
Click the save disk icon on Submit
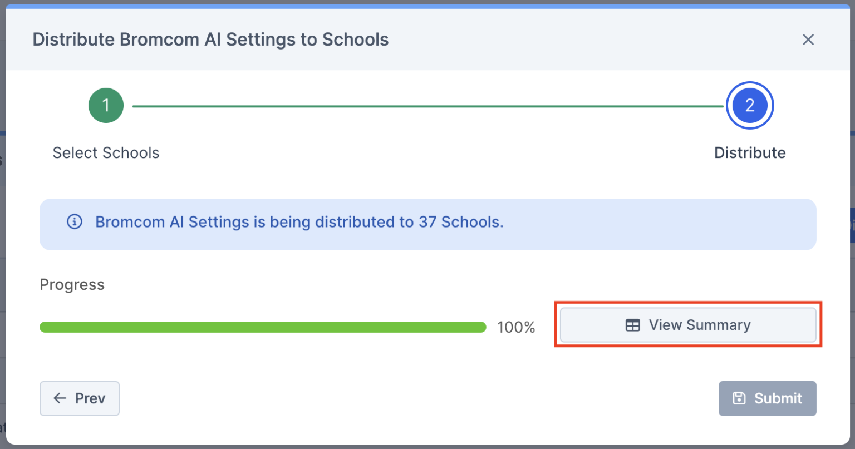[x=739, y=398]
